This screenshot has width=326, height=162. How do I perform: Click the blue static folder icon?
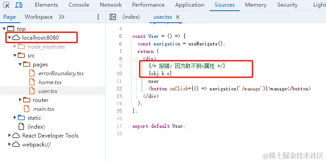click(x=21, y=117)
